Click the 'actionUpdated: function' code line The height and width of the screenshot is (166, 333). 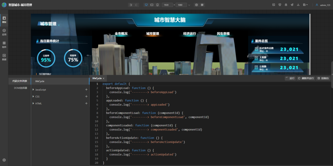(x=130, y=150)
